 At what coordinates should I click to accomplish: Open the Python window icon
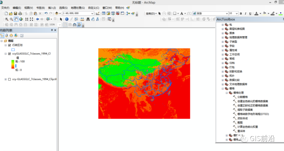click(x=122, y=13)
